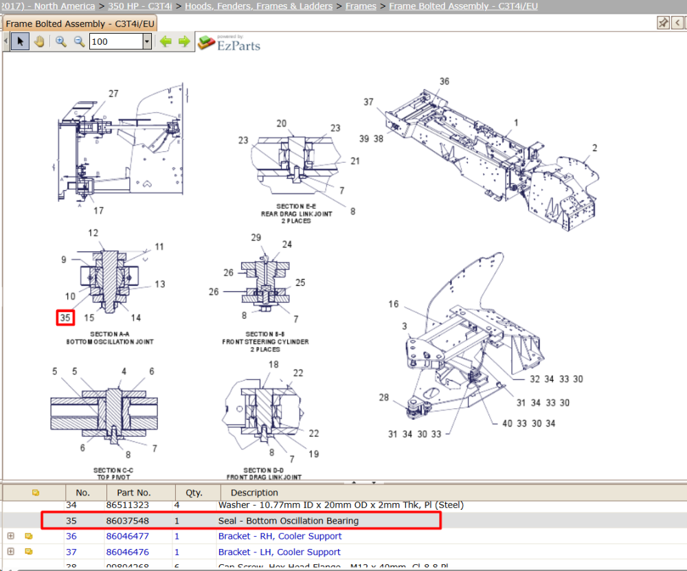Open Bracket - RH, Cooler Support link
Image resolution: width=687 pixels, height=571 pixels.
[x=280, y=536]
